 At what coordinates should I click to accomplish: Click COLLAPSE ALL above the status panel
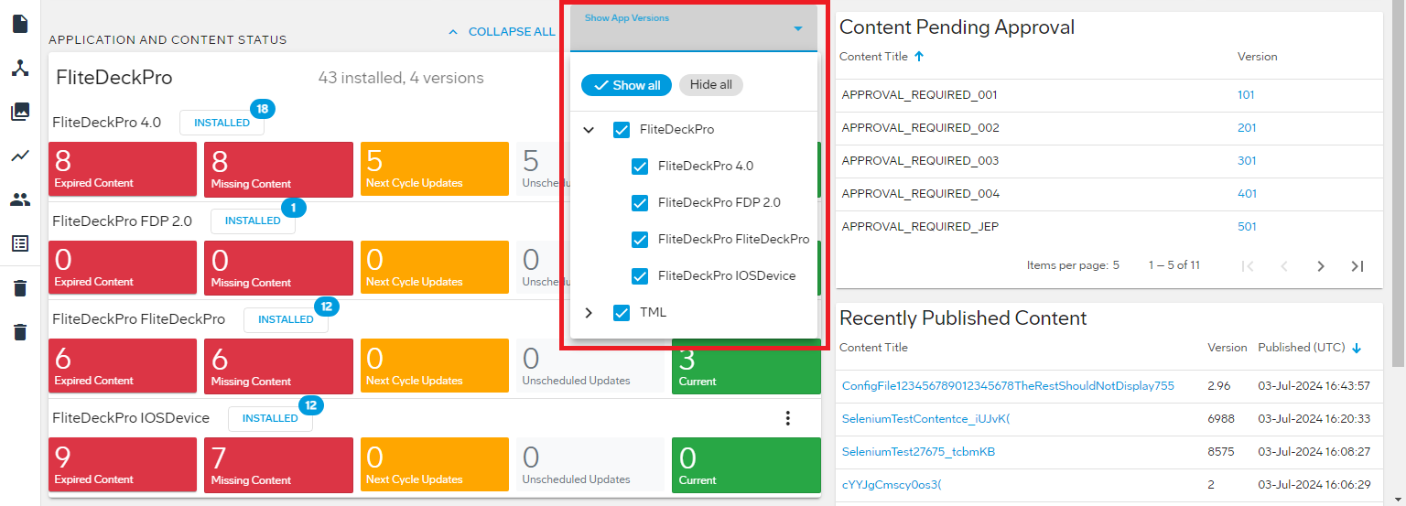[501, 31]
